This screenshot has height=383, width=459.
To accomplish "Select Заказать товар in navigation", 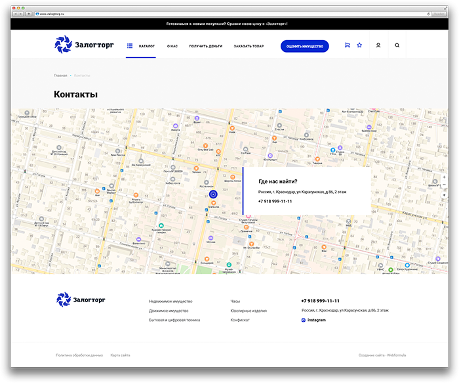I will (x=249, y=46).
